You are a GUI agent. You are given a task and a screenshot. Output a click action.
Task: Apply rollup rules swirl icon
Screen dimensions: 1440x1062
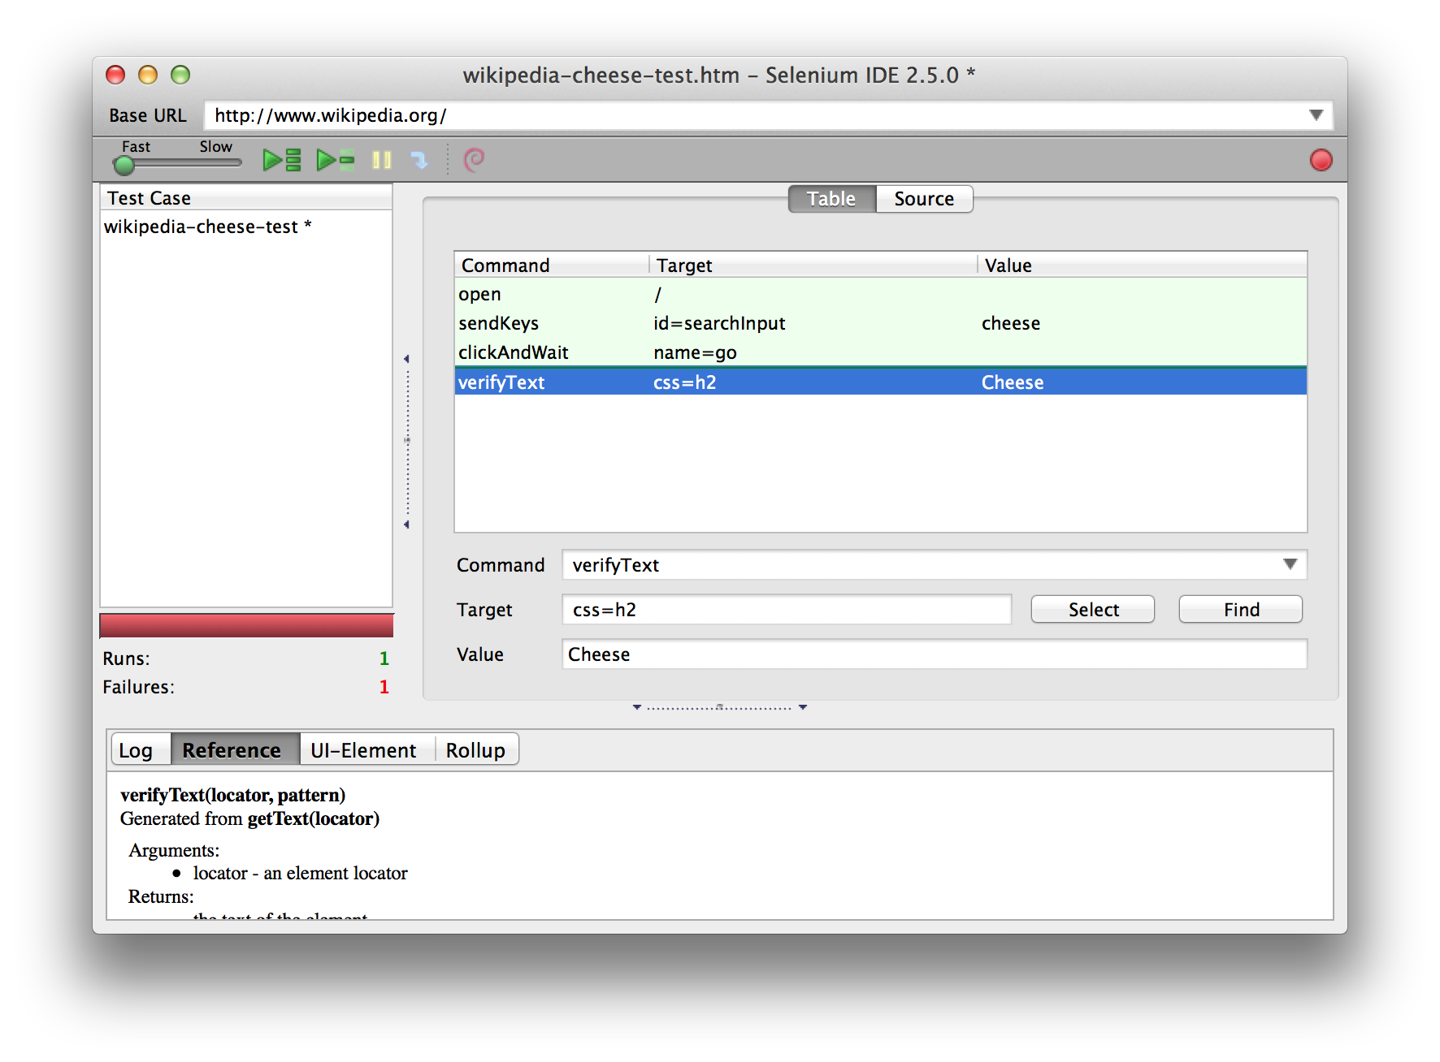pos(475,159)
